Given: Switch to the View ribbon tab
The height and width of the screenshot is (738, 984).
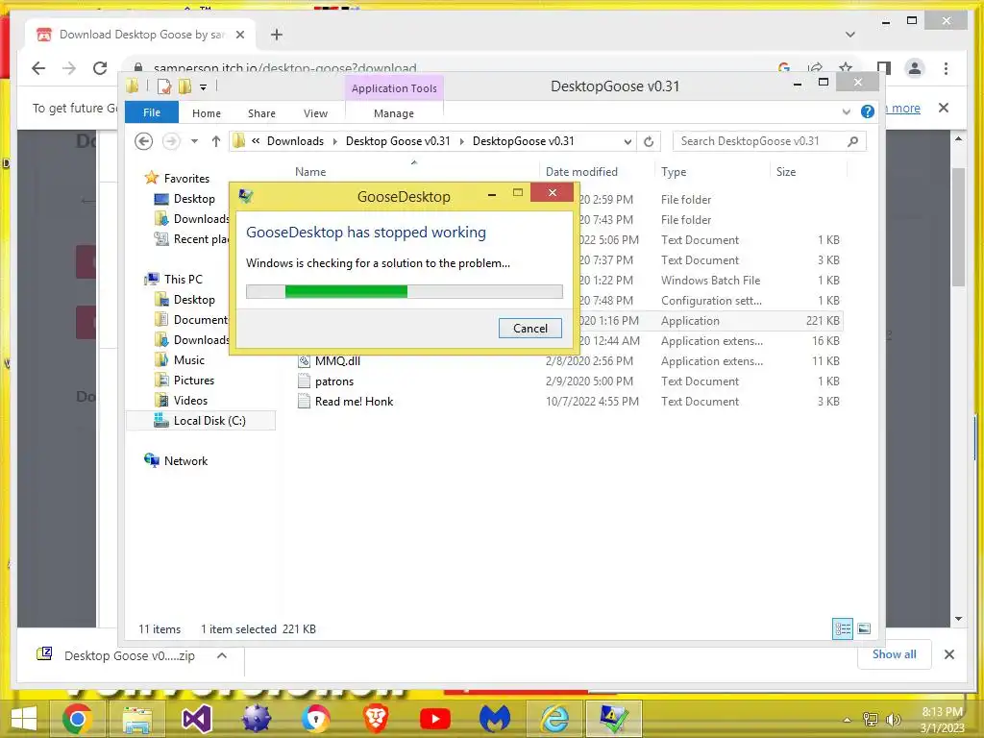Looking at the screenshot, I should 315,113.
